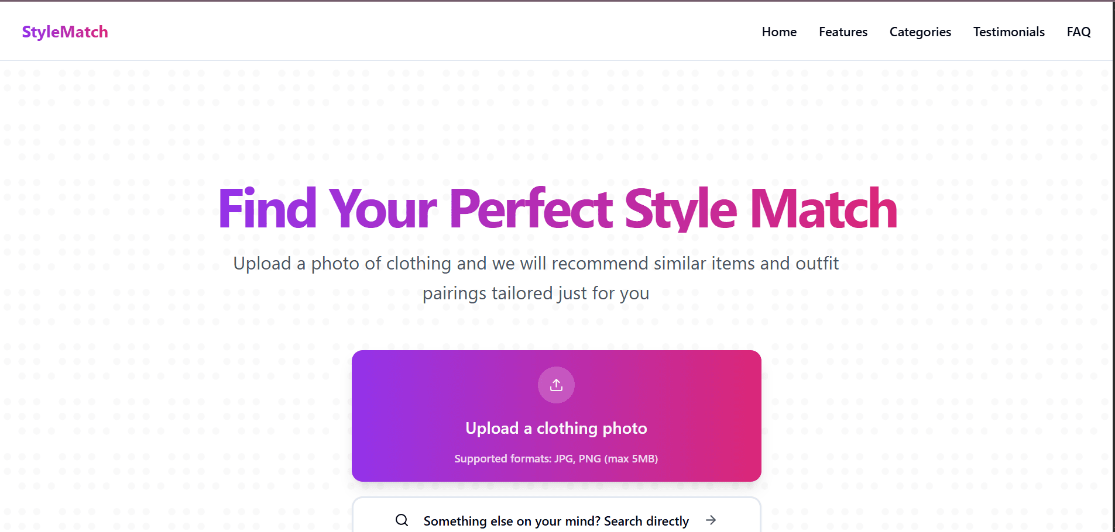Click the magnifying glass search icon
Screen dimensions: 1115x532
click(402, 520)
